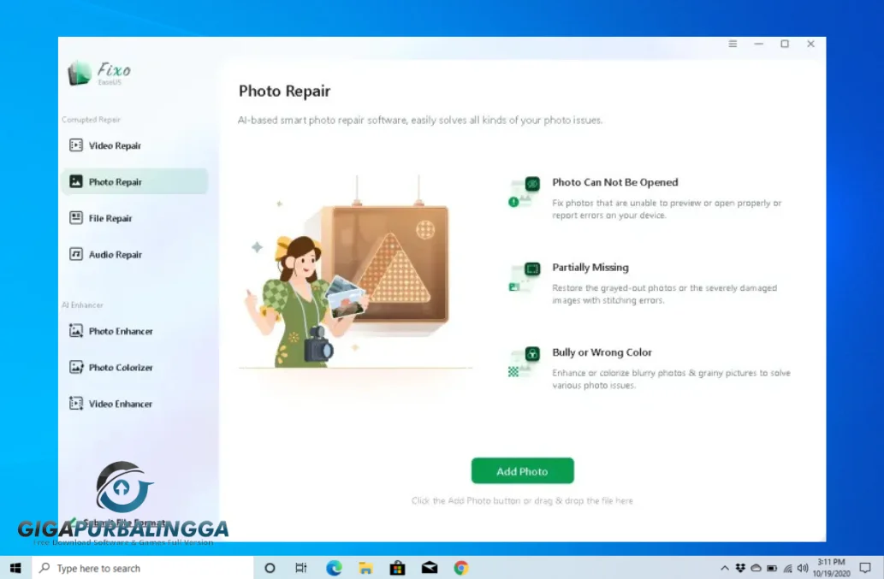
Task: Click the Add Photo button
Action: point(523,471)
